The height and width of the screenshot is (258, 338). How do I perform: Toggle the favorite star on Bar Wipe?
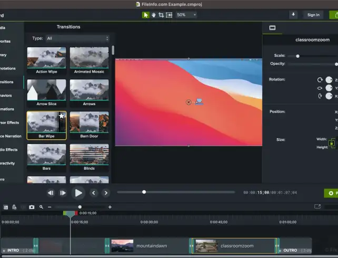(62, 116)
